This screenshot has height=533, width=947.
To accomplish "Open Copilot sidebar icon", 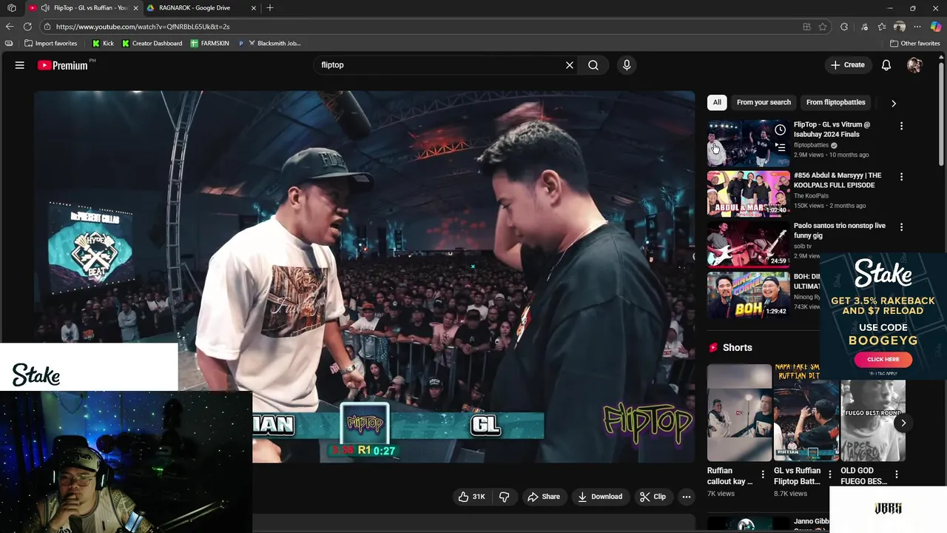I will (x=936, y=27).
